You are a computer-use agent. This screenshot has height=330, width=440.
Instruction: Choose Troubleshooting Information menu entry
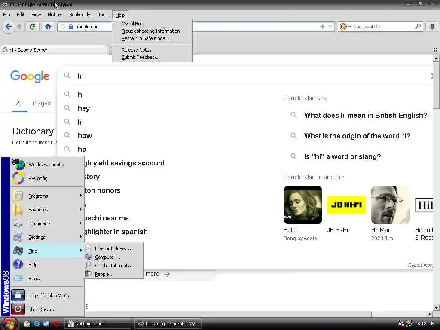[x=153, y=31]
